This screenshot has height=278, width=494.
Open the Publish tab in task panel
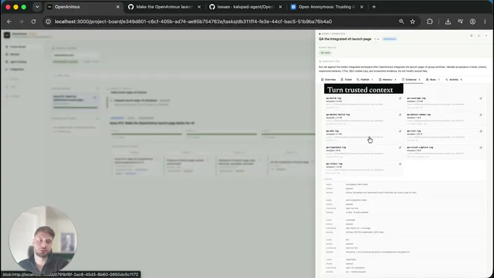pos(364,80)
